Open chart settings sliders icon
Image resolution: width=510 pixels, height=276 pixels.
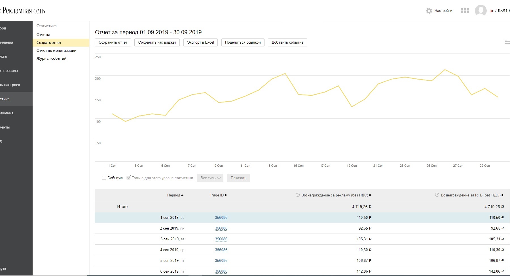point(507,42)
